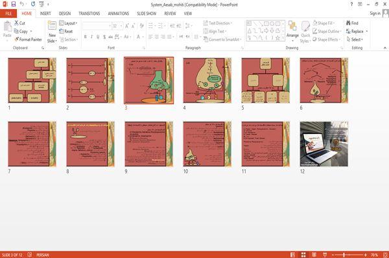
Task: Fit slide to current window icon
Action: pos(385,255)
